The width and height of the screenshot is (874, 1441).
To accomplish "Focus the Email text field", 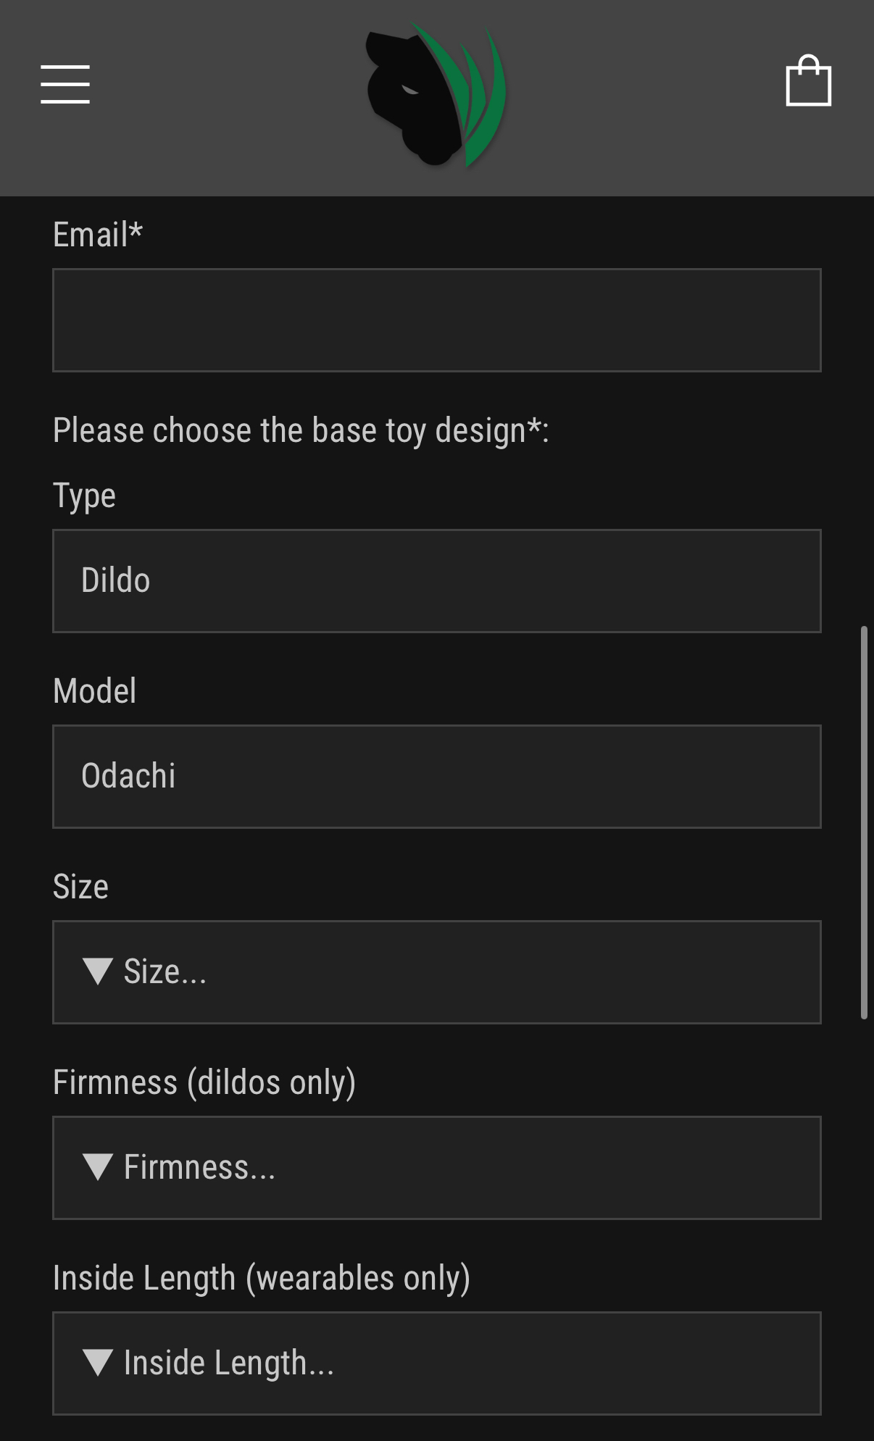I will (x=436, y=320).
